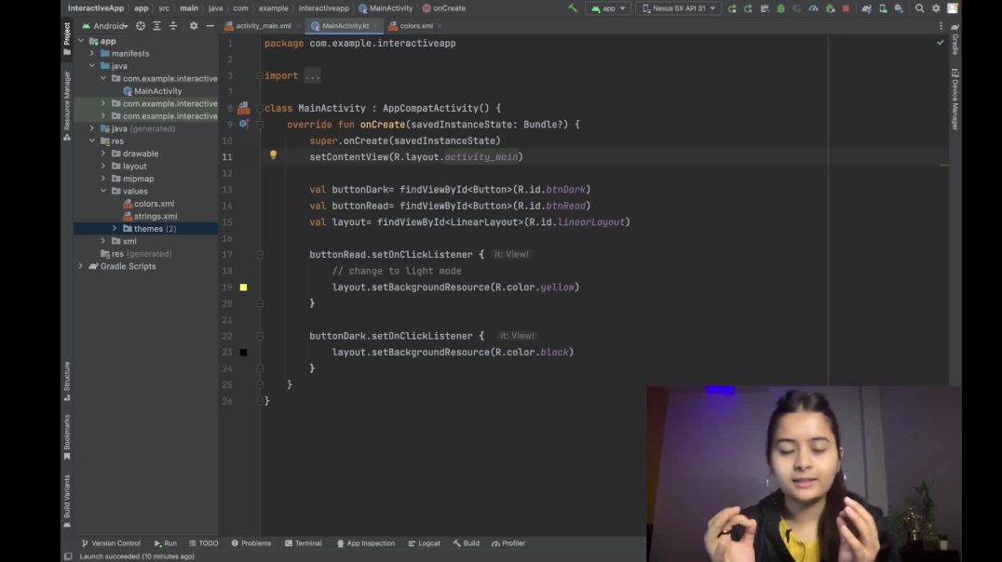1002x562 pixels.
Task: Click the yellow lightbulb intention icon
Action: click(273, 155)
